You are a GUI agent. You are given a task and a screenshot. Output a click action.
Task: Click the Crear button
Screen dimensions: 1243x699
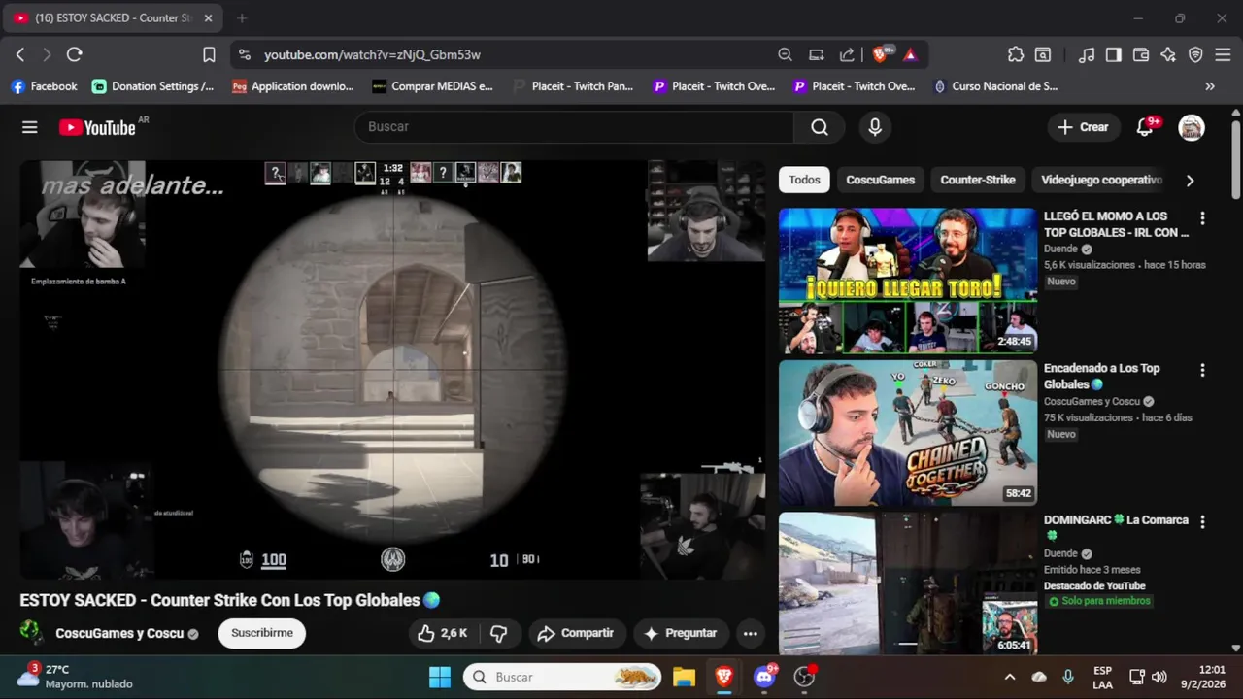[1083, 127]
